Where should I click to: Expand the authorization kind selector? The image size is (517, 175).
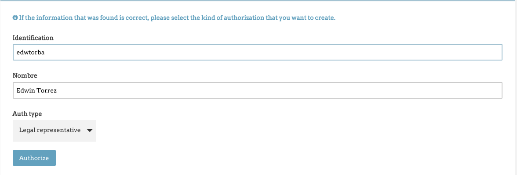[x=55, y=131]
